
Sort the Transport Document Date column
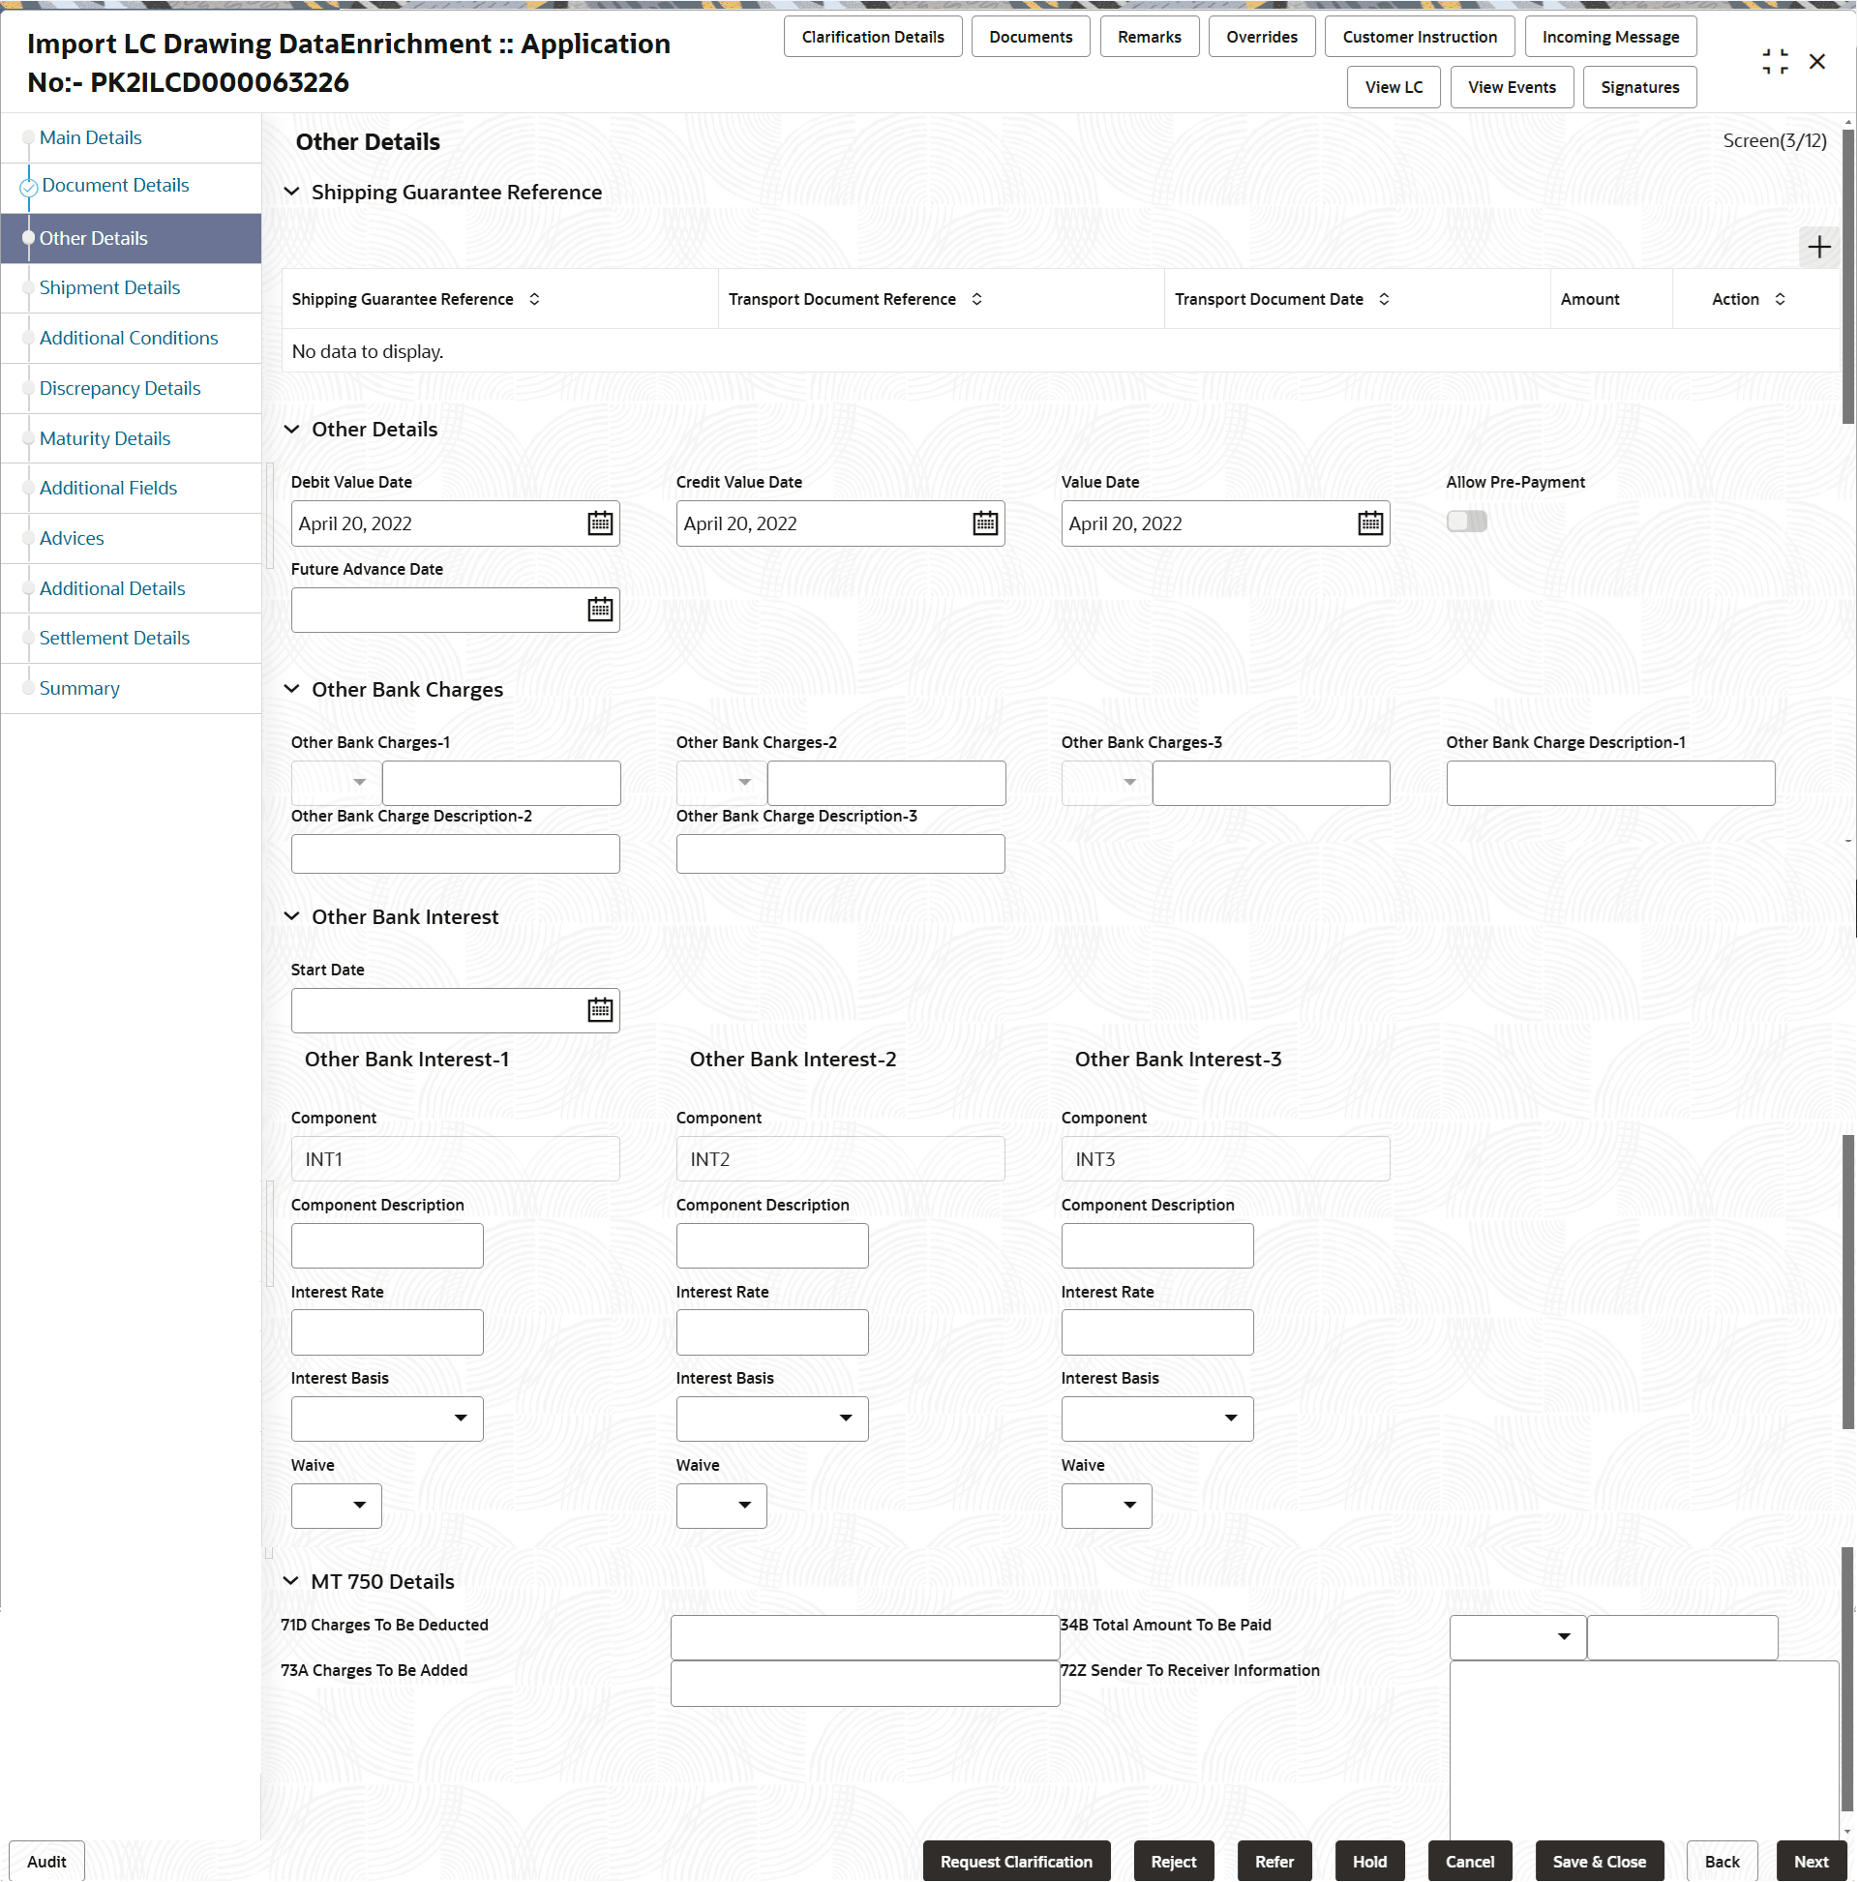(1385, 299)
